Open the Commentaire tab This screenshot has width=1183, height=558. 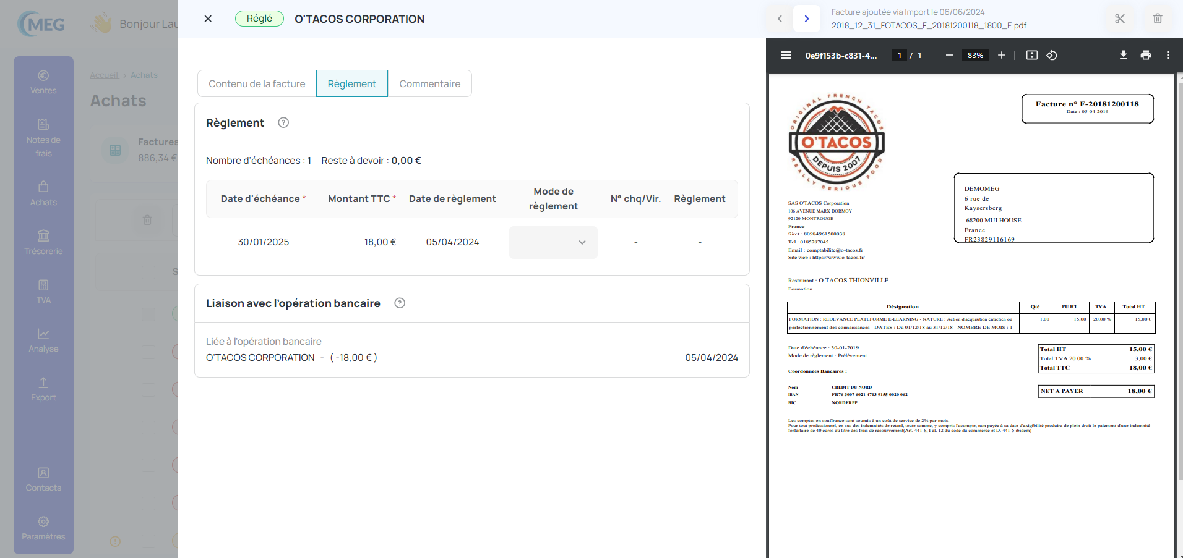pos(430,83)
